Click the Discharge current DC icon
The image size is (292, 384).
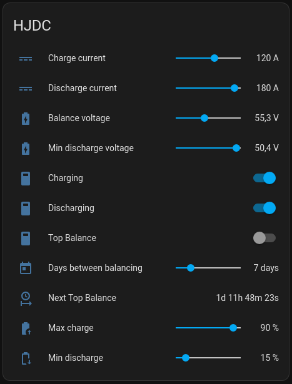pos(26,89)
